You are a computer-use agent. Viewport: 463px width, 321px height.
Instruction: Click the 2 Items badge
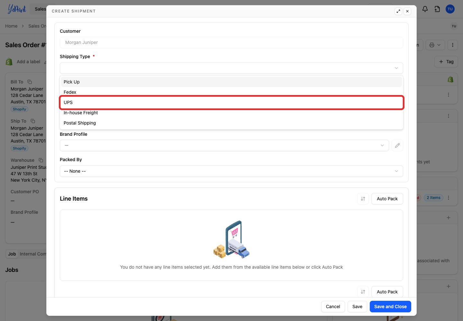(x=433, y=198)
